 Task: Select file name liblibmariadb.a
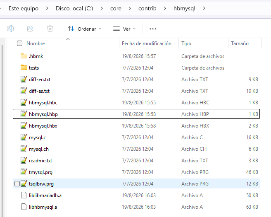pyautogui.click(x=45, y=195)
